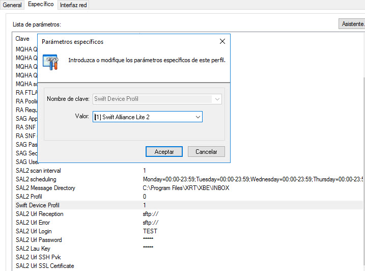Click the Clave column header
The image size is (365, 271).
(x=23, y=39)
